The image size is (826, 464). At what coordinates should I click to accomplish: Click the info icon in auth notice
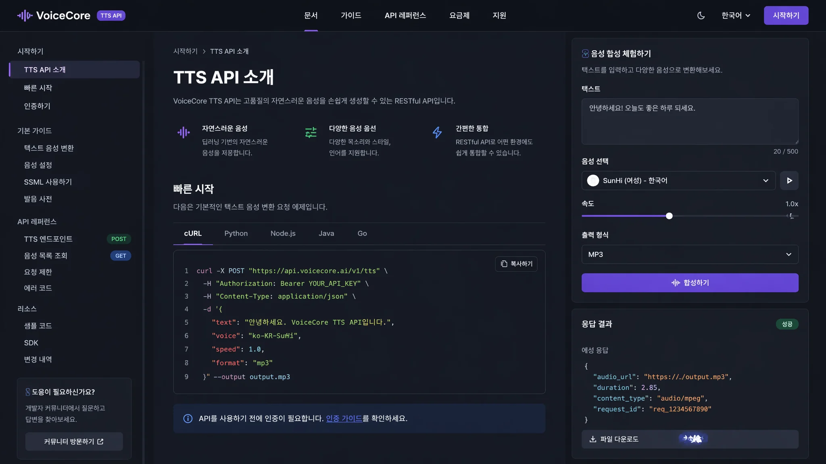click(188, 418)
